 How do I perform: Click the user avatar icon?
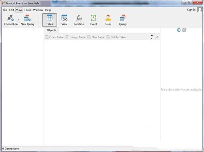pos(200,10)
